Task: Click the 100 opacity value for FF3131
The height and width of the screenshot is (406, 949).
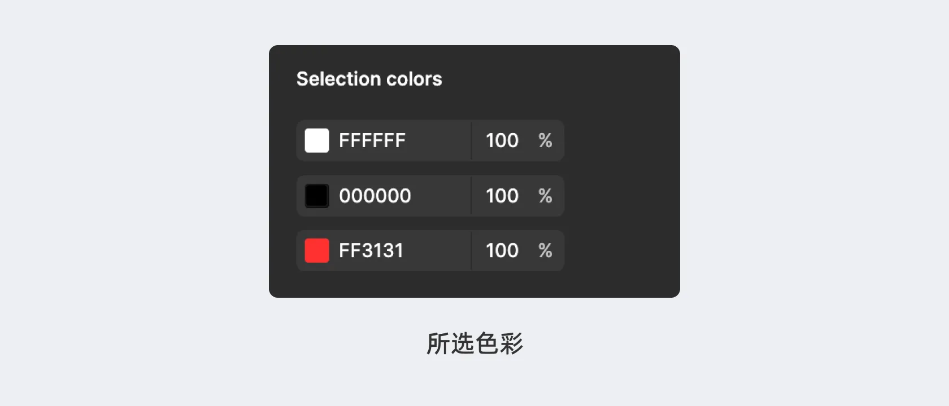Action: (502, 250)
